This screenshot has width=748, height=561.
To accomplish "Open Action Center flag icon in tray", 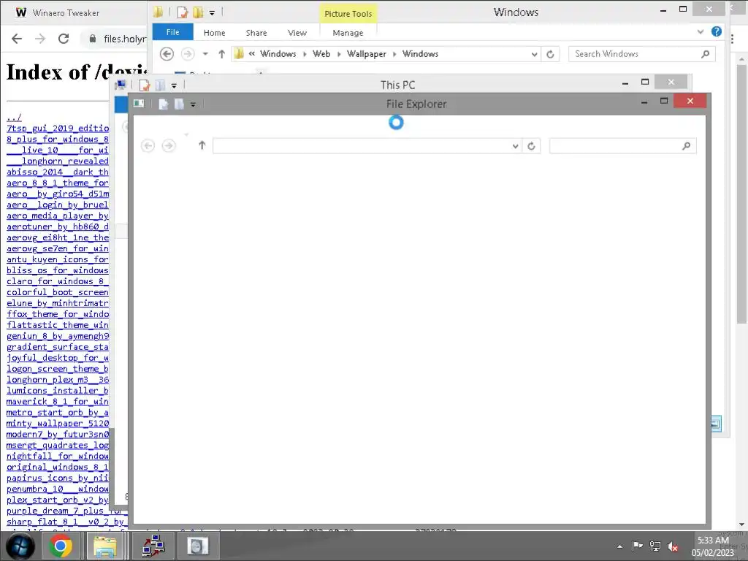I will (x=637, y=546).
